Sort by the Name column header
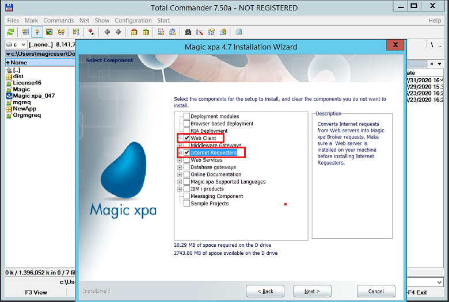449x302 pixels. 40,62
